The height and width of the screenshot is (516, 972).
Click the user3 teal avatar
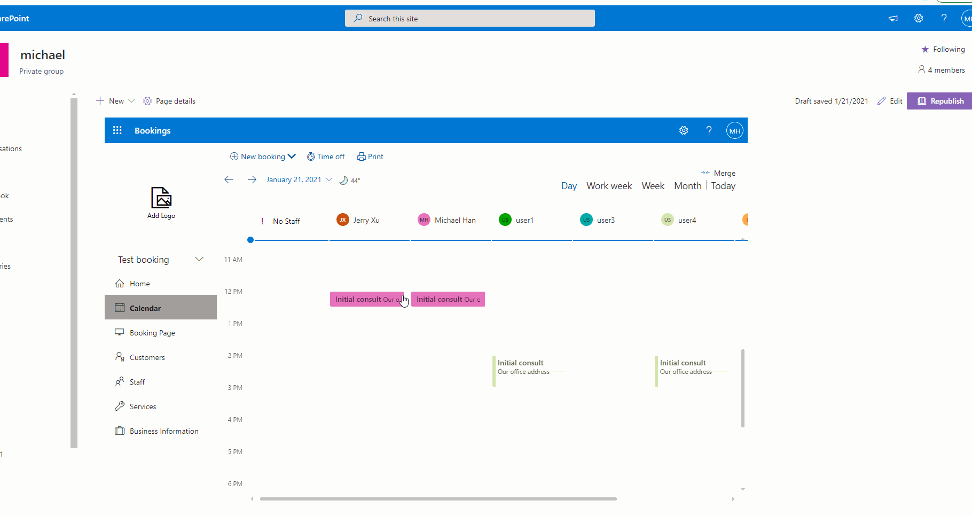click(586, 220)
